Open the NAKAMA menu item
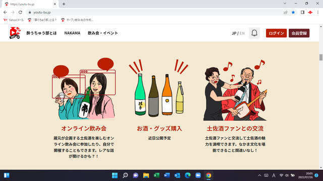 click(72, 33)
